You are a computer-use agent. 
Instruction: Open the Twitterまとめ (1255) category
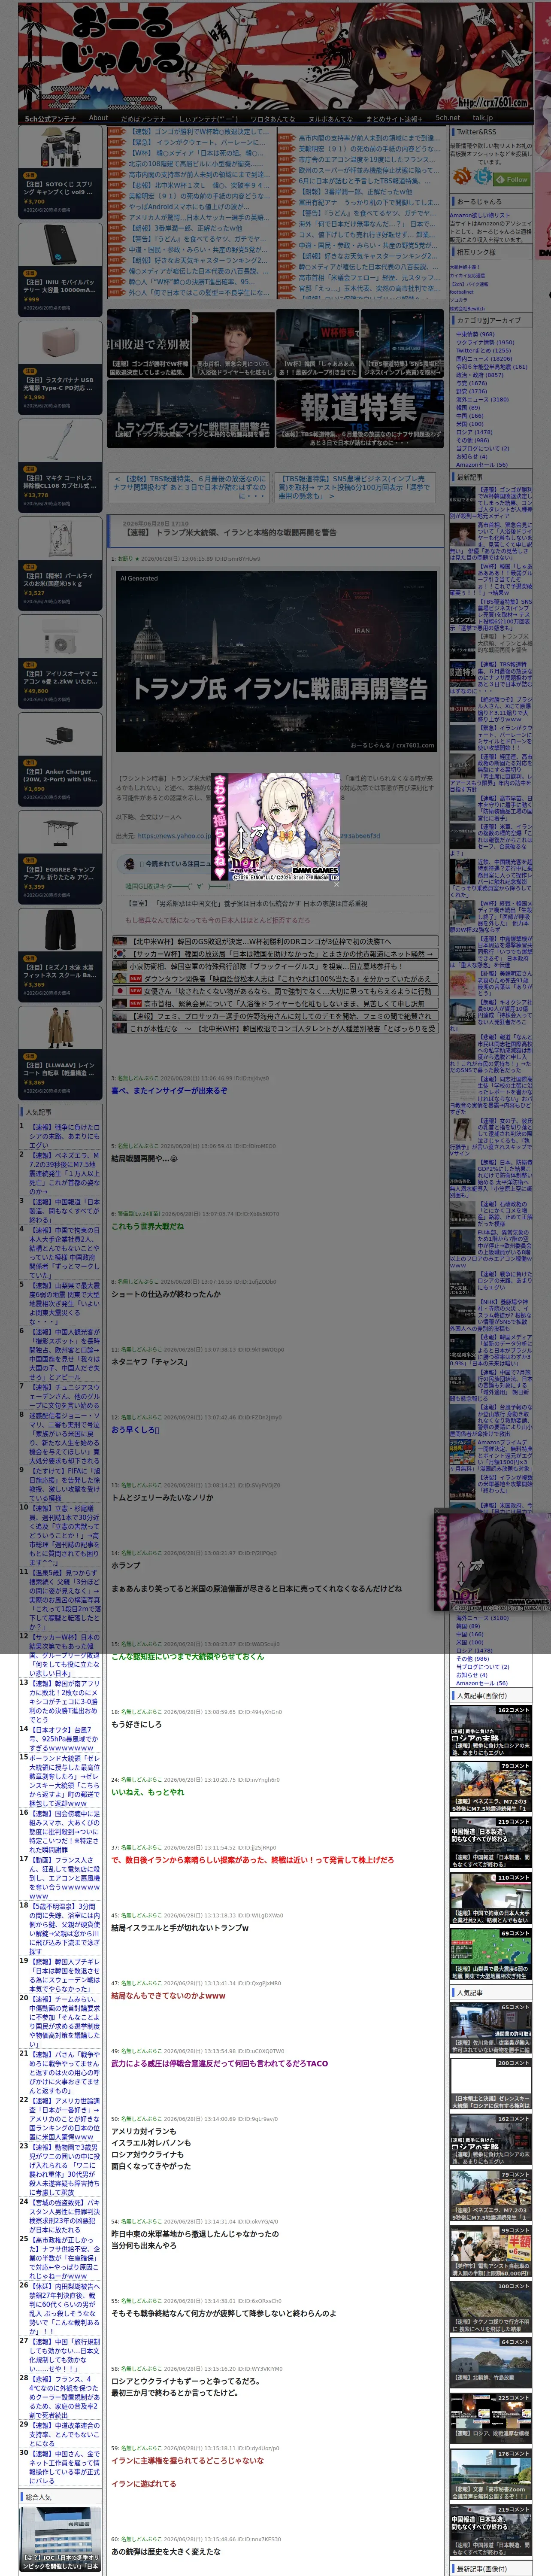pyautogui.click(x=483, y=350)
